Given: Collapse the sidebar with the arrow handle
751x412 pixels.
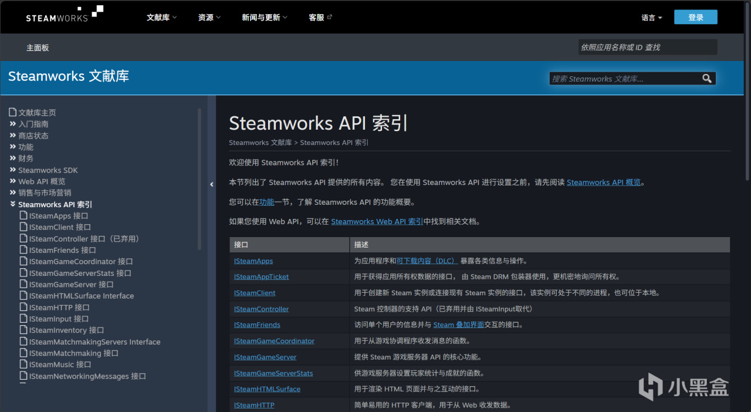Looking at the screenshot, I should point(212,184).
